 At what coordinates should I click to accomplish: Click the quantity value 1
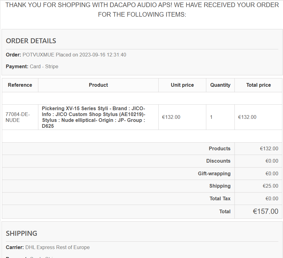[211, 117]
